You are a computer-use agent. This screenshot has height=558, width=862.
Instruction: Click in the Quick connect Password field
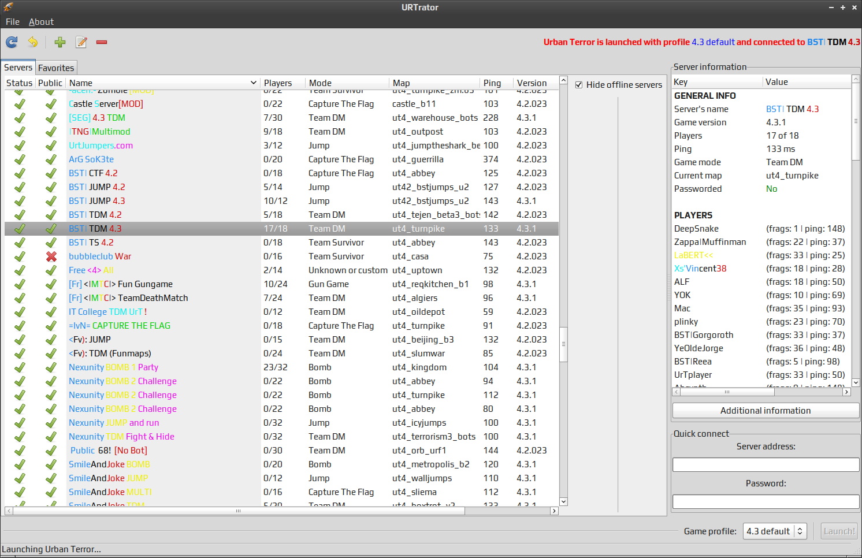(766, 502)
